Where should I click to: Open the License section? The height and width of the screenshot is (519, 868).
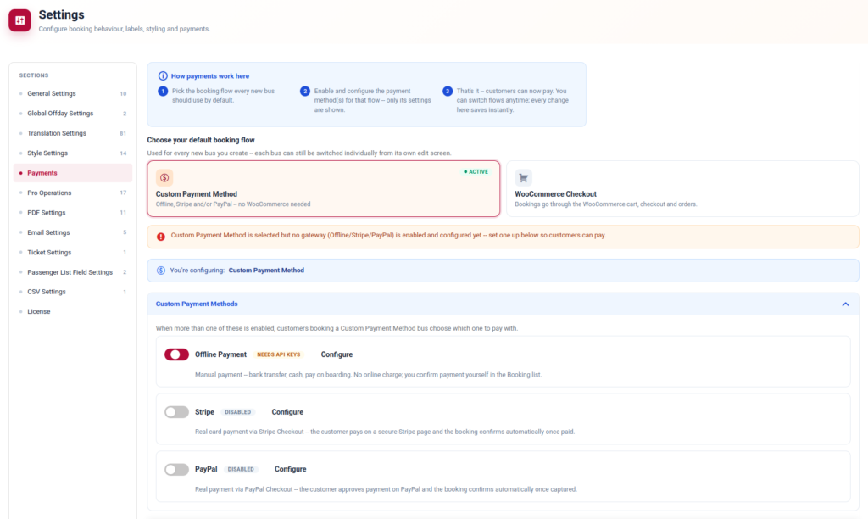coord(73,312)
